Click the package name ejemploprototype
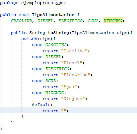The width and height of the screenshot is (137, 134). point(43,3)
